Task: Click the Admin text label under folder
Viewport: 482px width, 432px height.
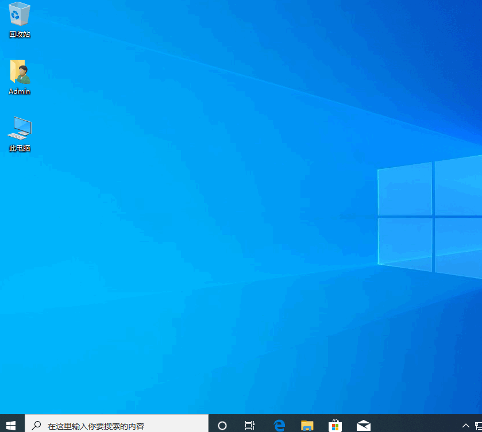Action: click(x=20, y=91)
